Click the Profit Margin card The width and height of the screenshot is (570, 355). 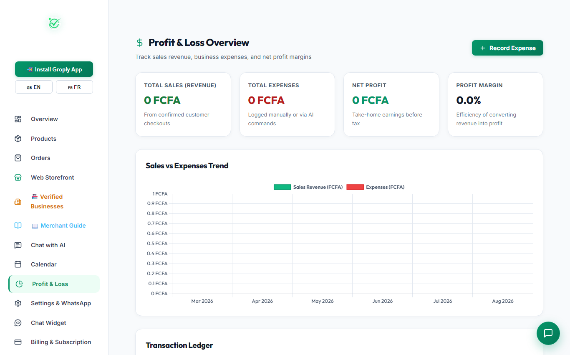(x=495, y=104)
